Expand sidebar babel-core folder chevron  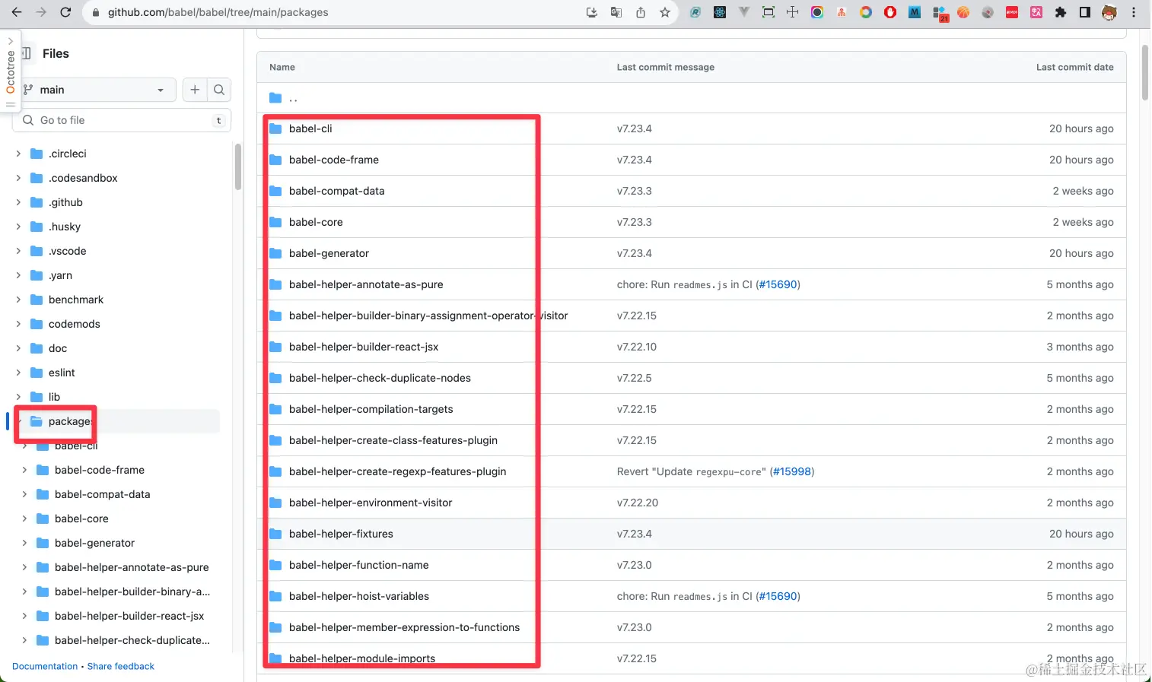[24, 519]
